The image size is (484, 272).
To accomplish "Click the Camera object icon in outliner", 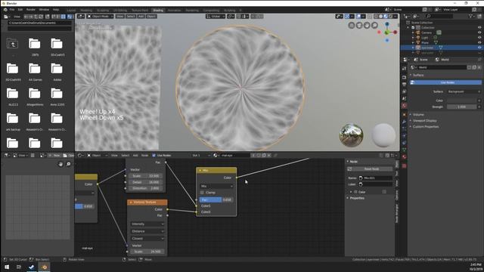I will click(418, 32).
